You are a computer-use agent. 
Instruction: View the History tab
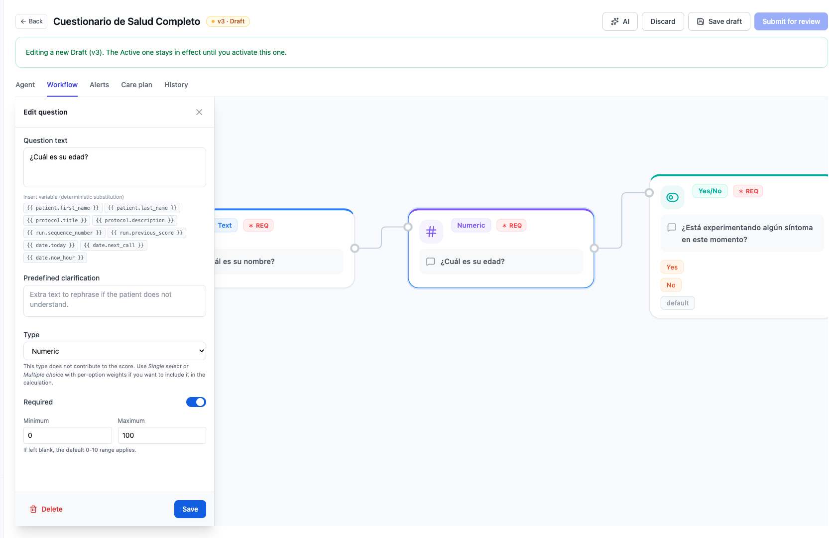tap(176, 85)
